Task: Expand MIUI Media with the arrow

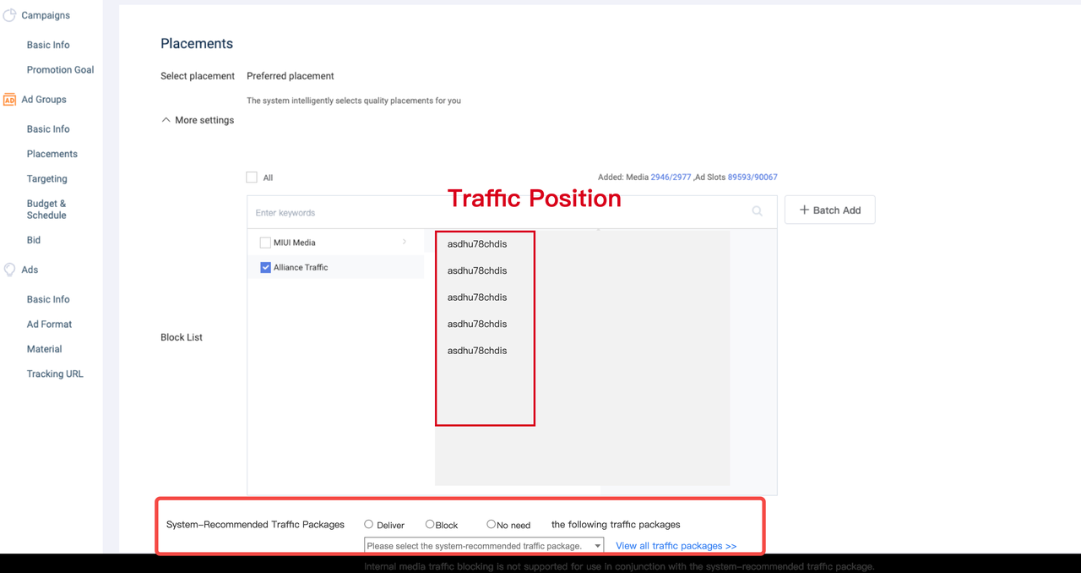Action: [x=405, y=243]
